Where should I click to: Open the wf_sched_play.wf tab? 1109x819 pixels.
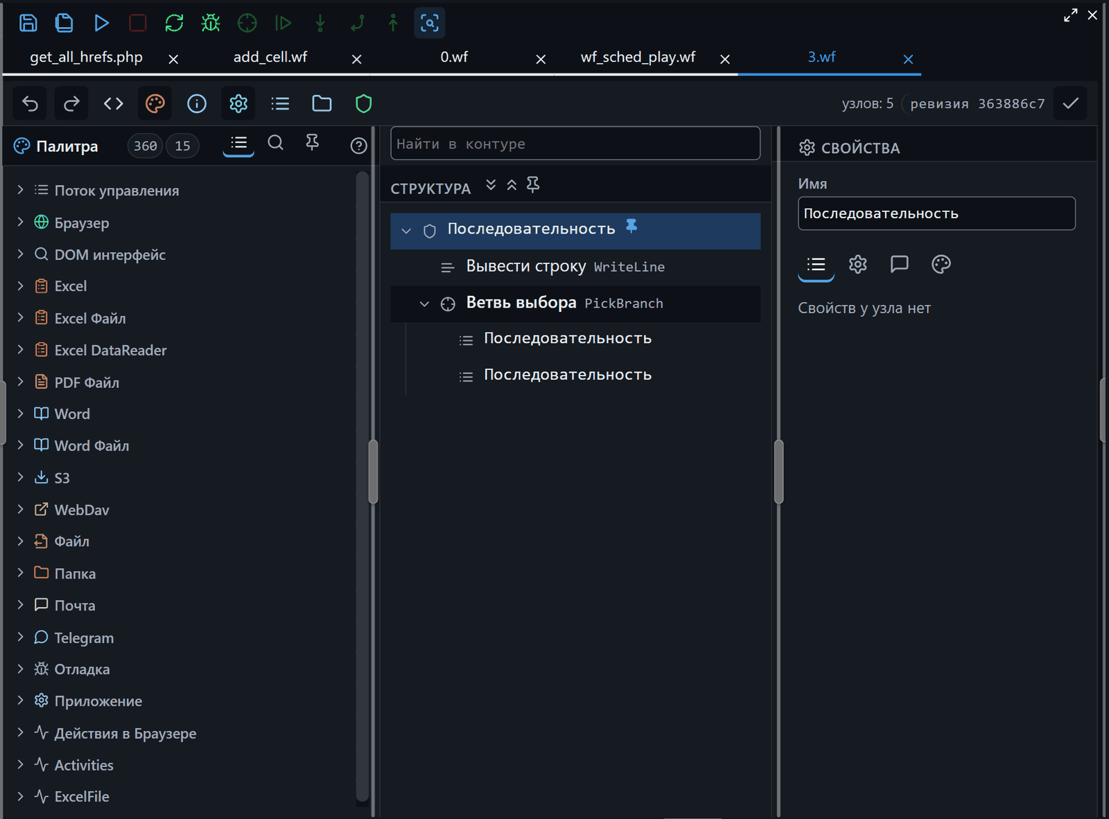coord(638,58)
